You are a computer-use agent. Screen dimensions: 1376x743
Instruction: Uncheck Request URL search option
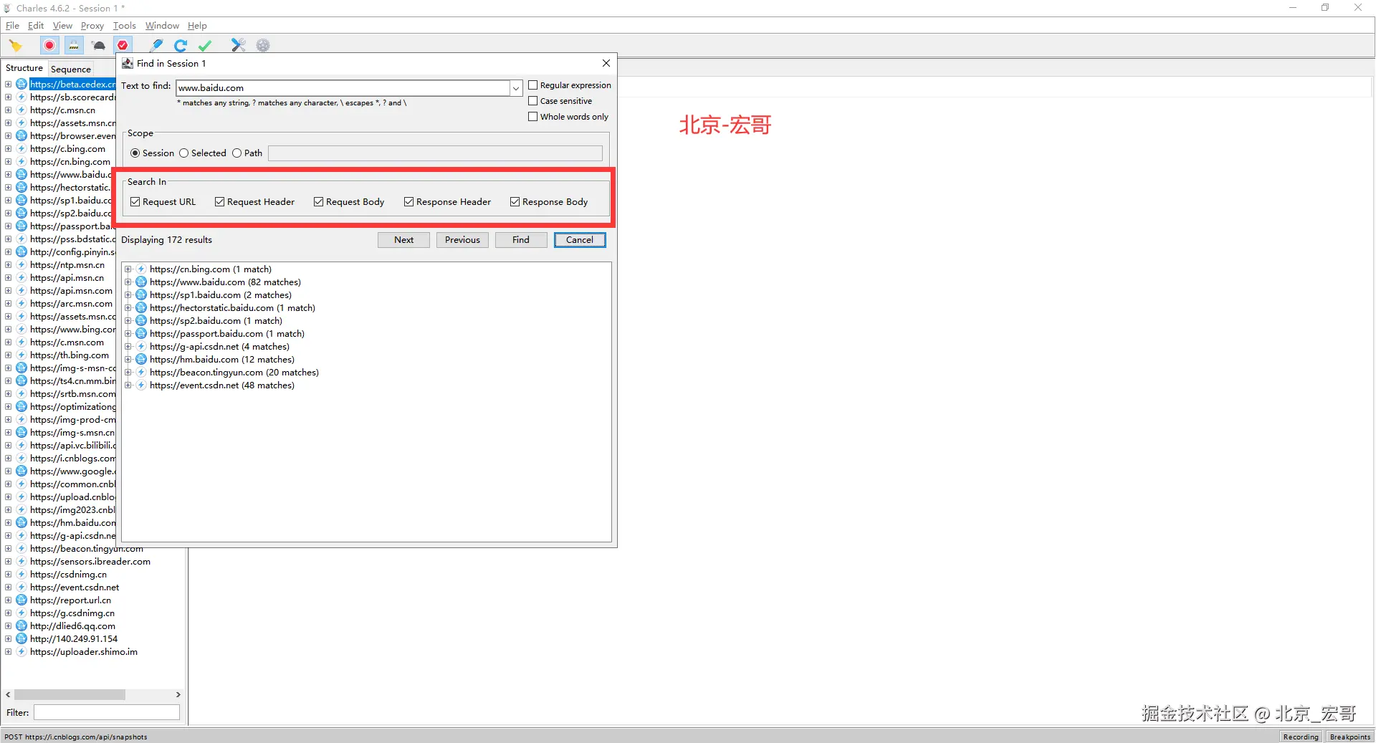[x=135, y=202]
